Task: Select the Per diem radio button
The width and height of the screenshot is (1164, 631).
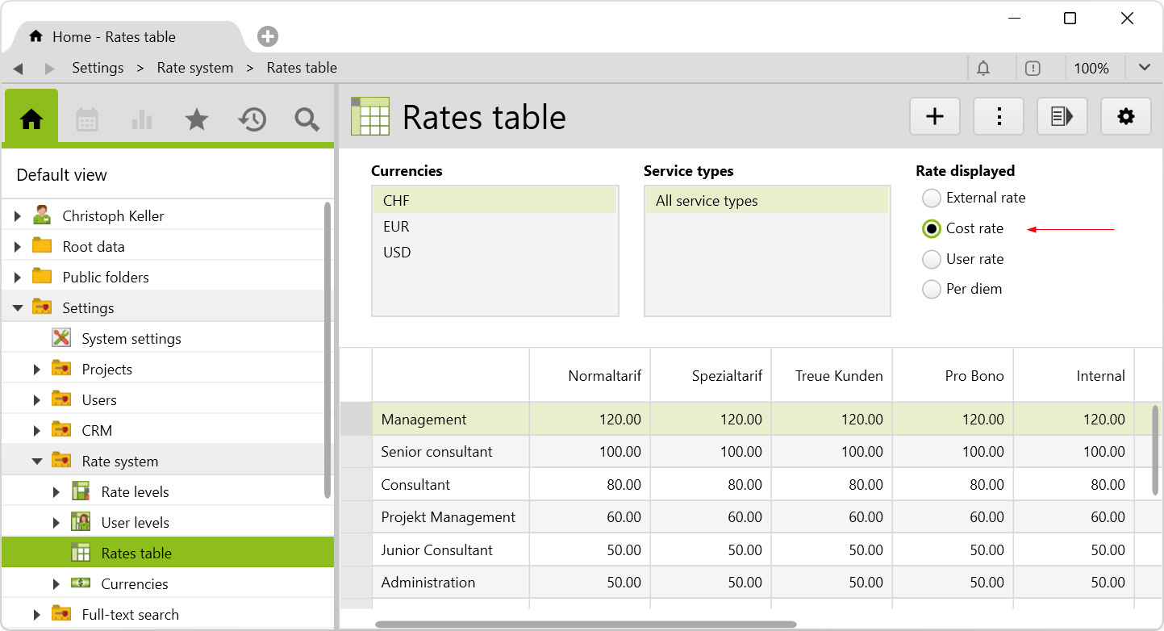Action: pos(932,289)
